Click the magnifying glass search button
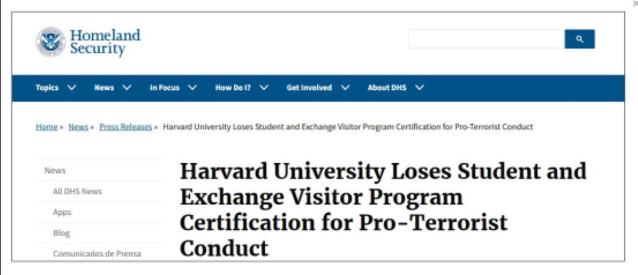 tap(579, 39)
